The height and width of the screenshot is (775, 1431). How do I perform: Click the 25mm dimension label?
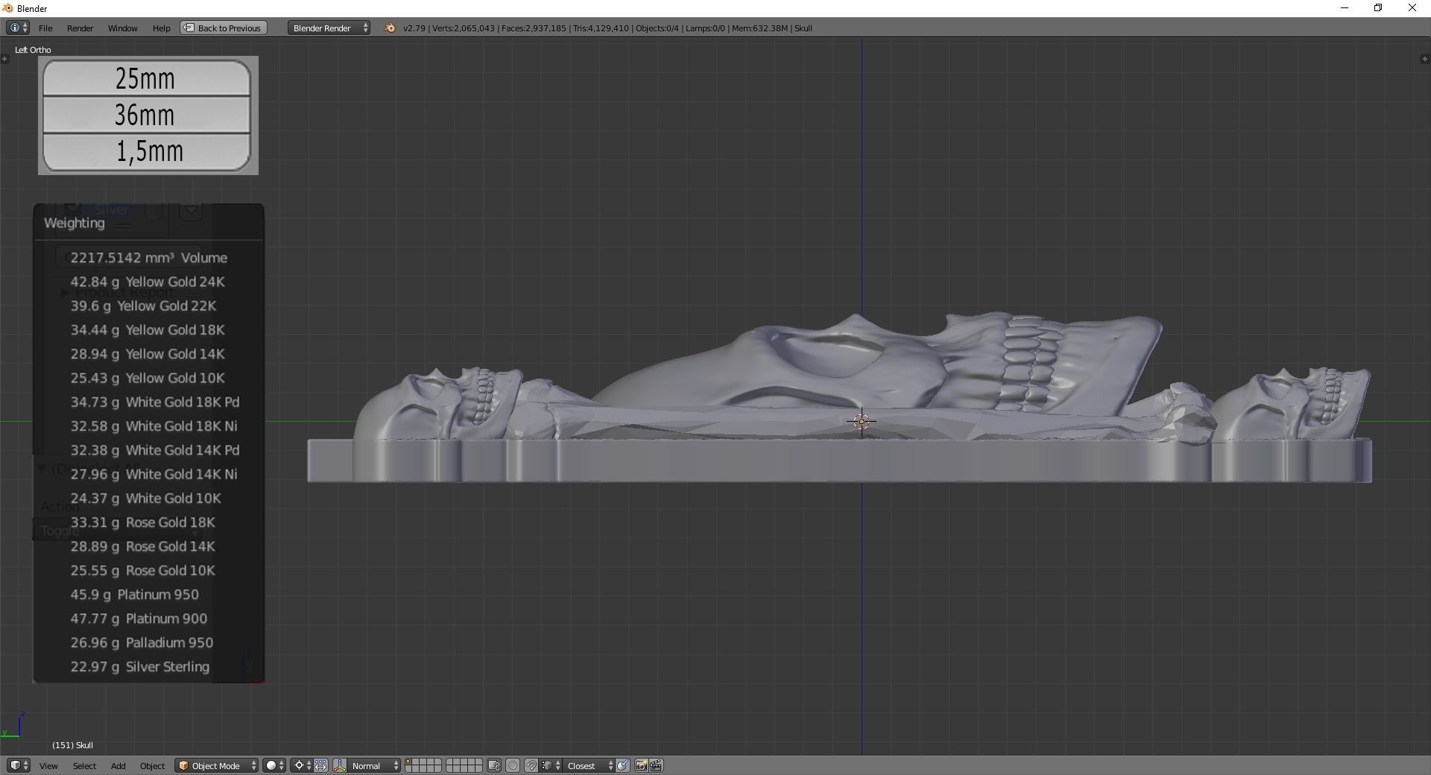point(146,78)
